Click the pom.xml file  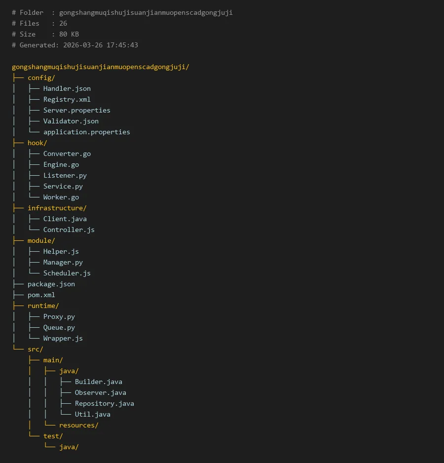[x=41, y=295]
